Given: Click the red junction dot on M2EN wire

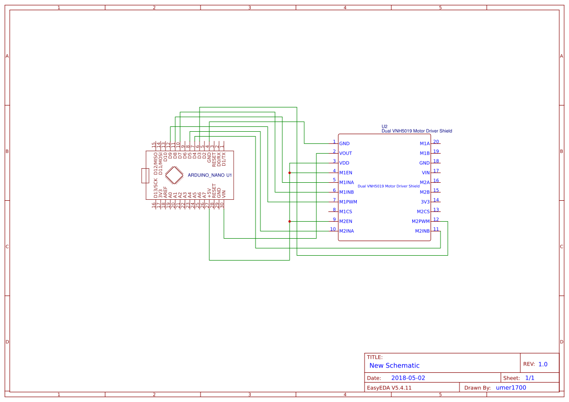Looking at the screenshot, I should (x=290, y=222).
